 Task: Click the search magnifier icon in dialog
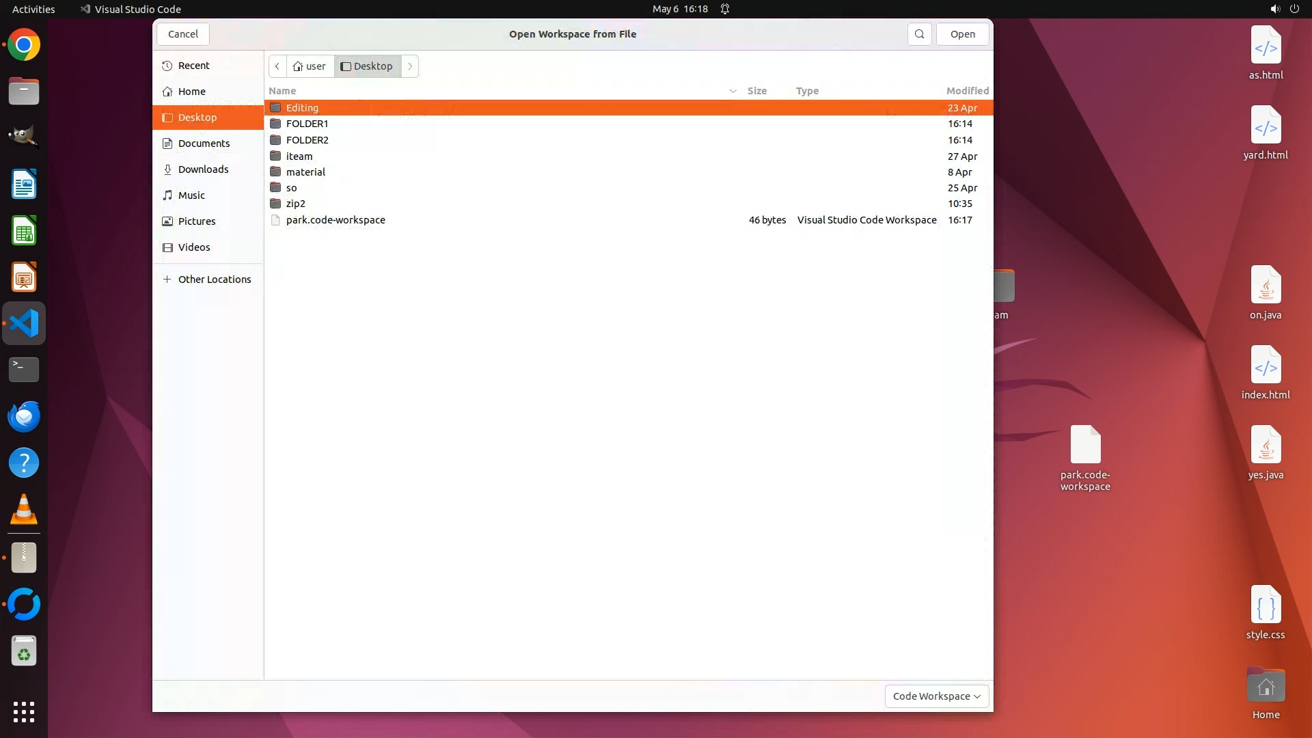(x=919, y=34)
